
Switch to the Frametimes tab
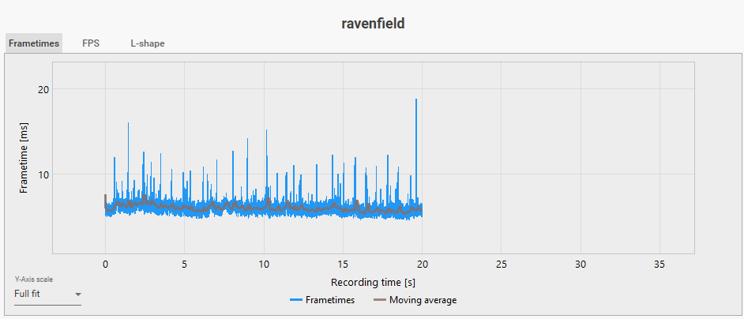click(34, 43)
